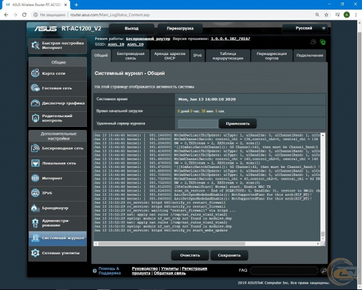Open a new browser tab
This screenshot has width=362, height=290.
click(x=77, y=5)
